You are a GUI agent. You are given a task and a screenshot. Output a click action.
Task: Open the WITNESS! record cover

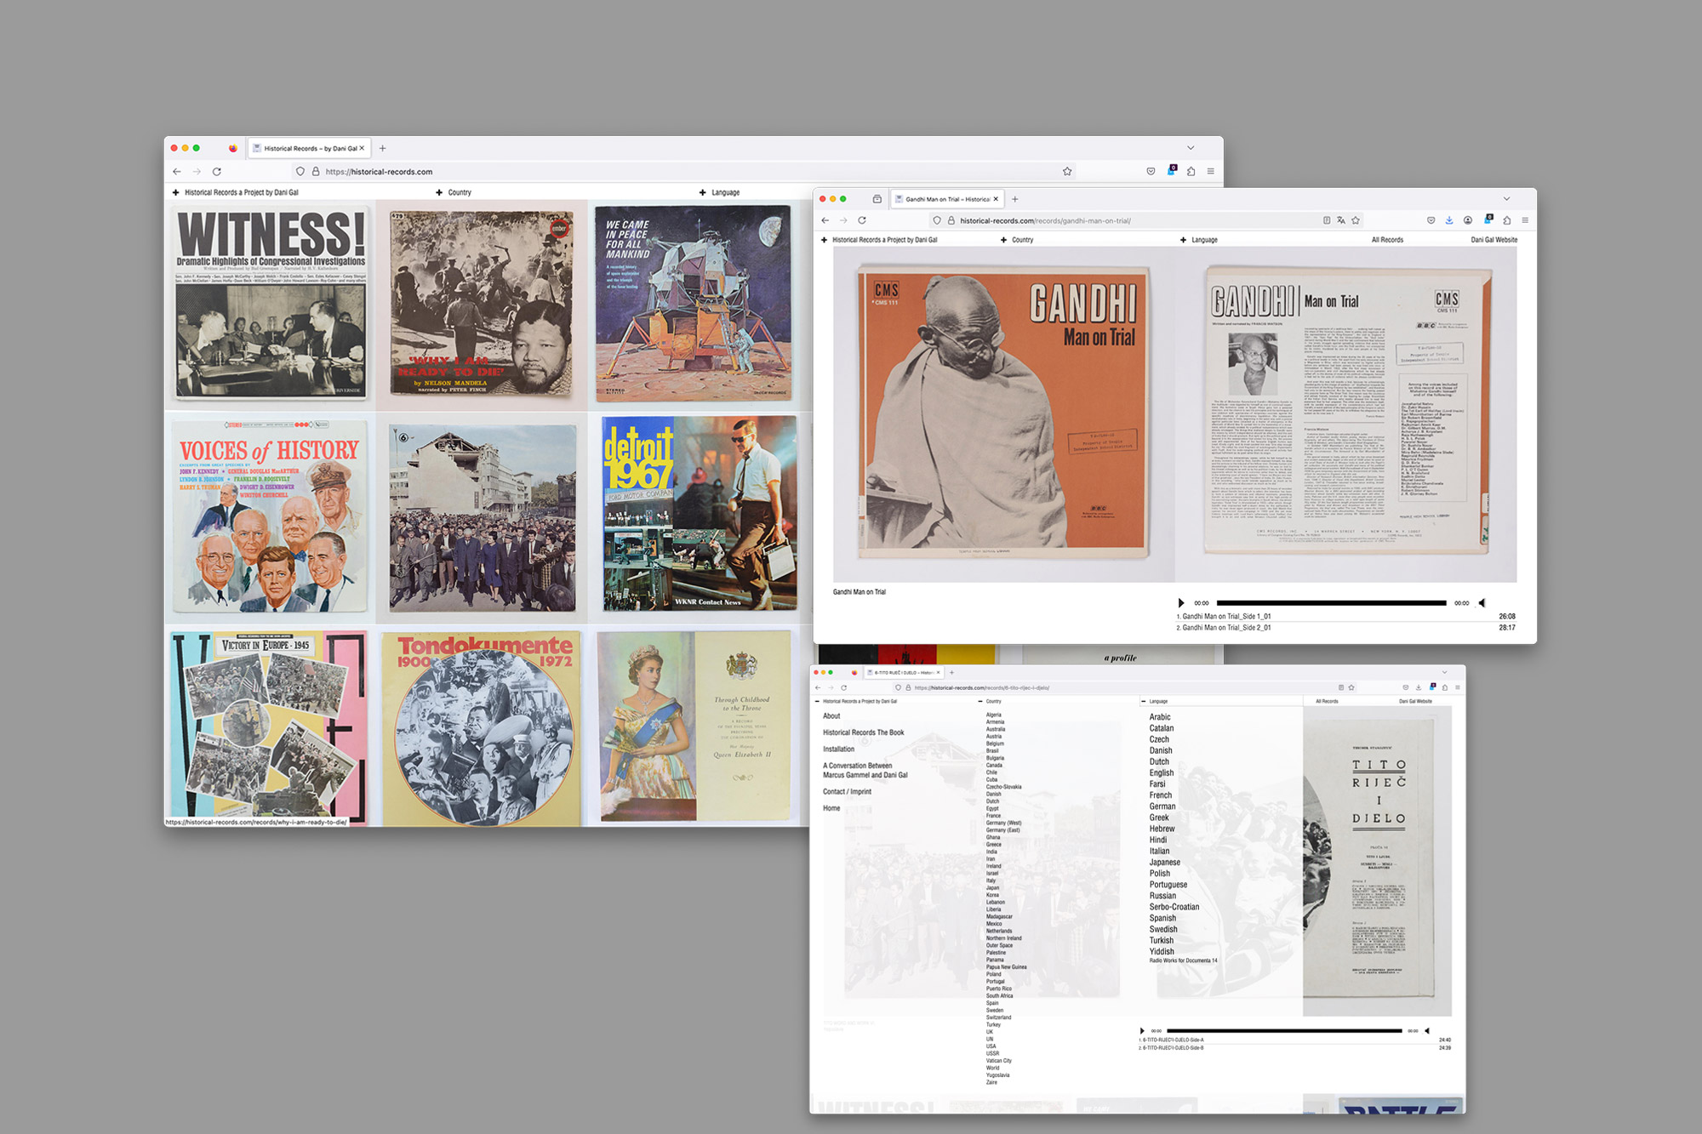271,305
